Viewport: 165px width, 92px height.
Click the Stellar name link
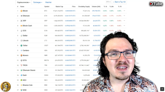coord(25,36)
